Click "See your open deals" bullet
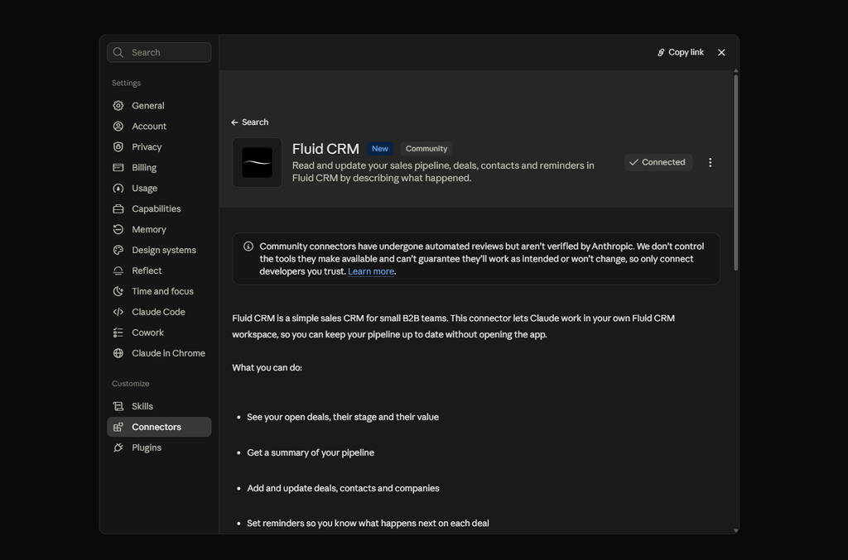848x560 pixels. 343,417
